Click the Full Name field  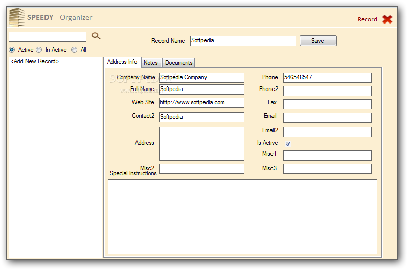[201, 89]
